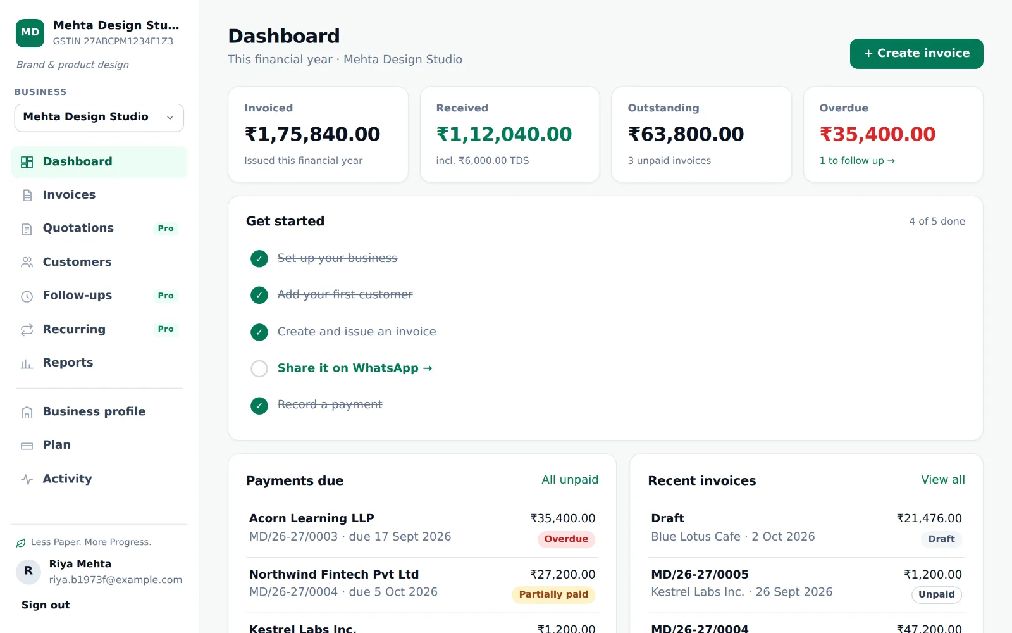Click the Unpaid badge for Kestrel Labs
The image size is (1012, 633).
pyautogui.click(x=937, y=595)
